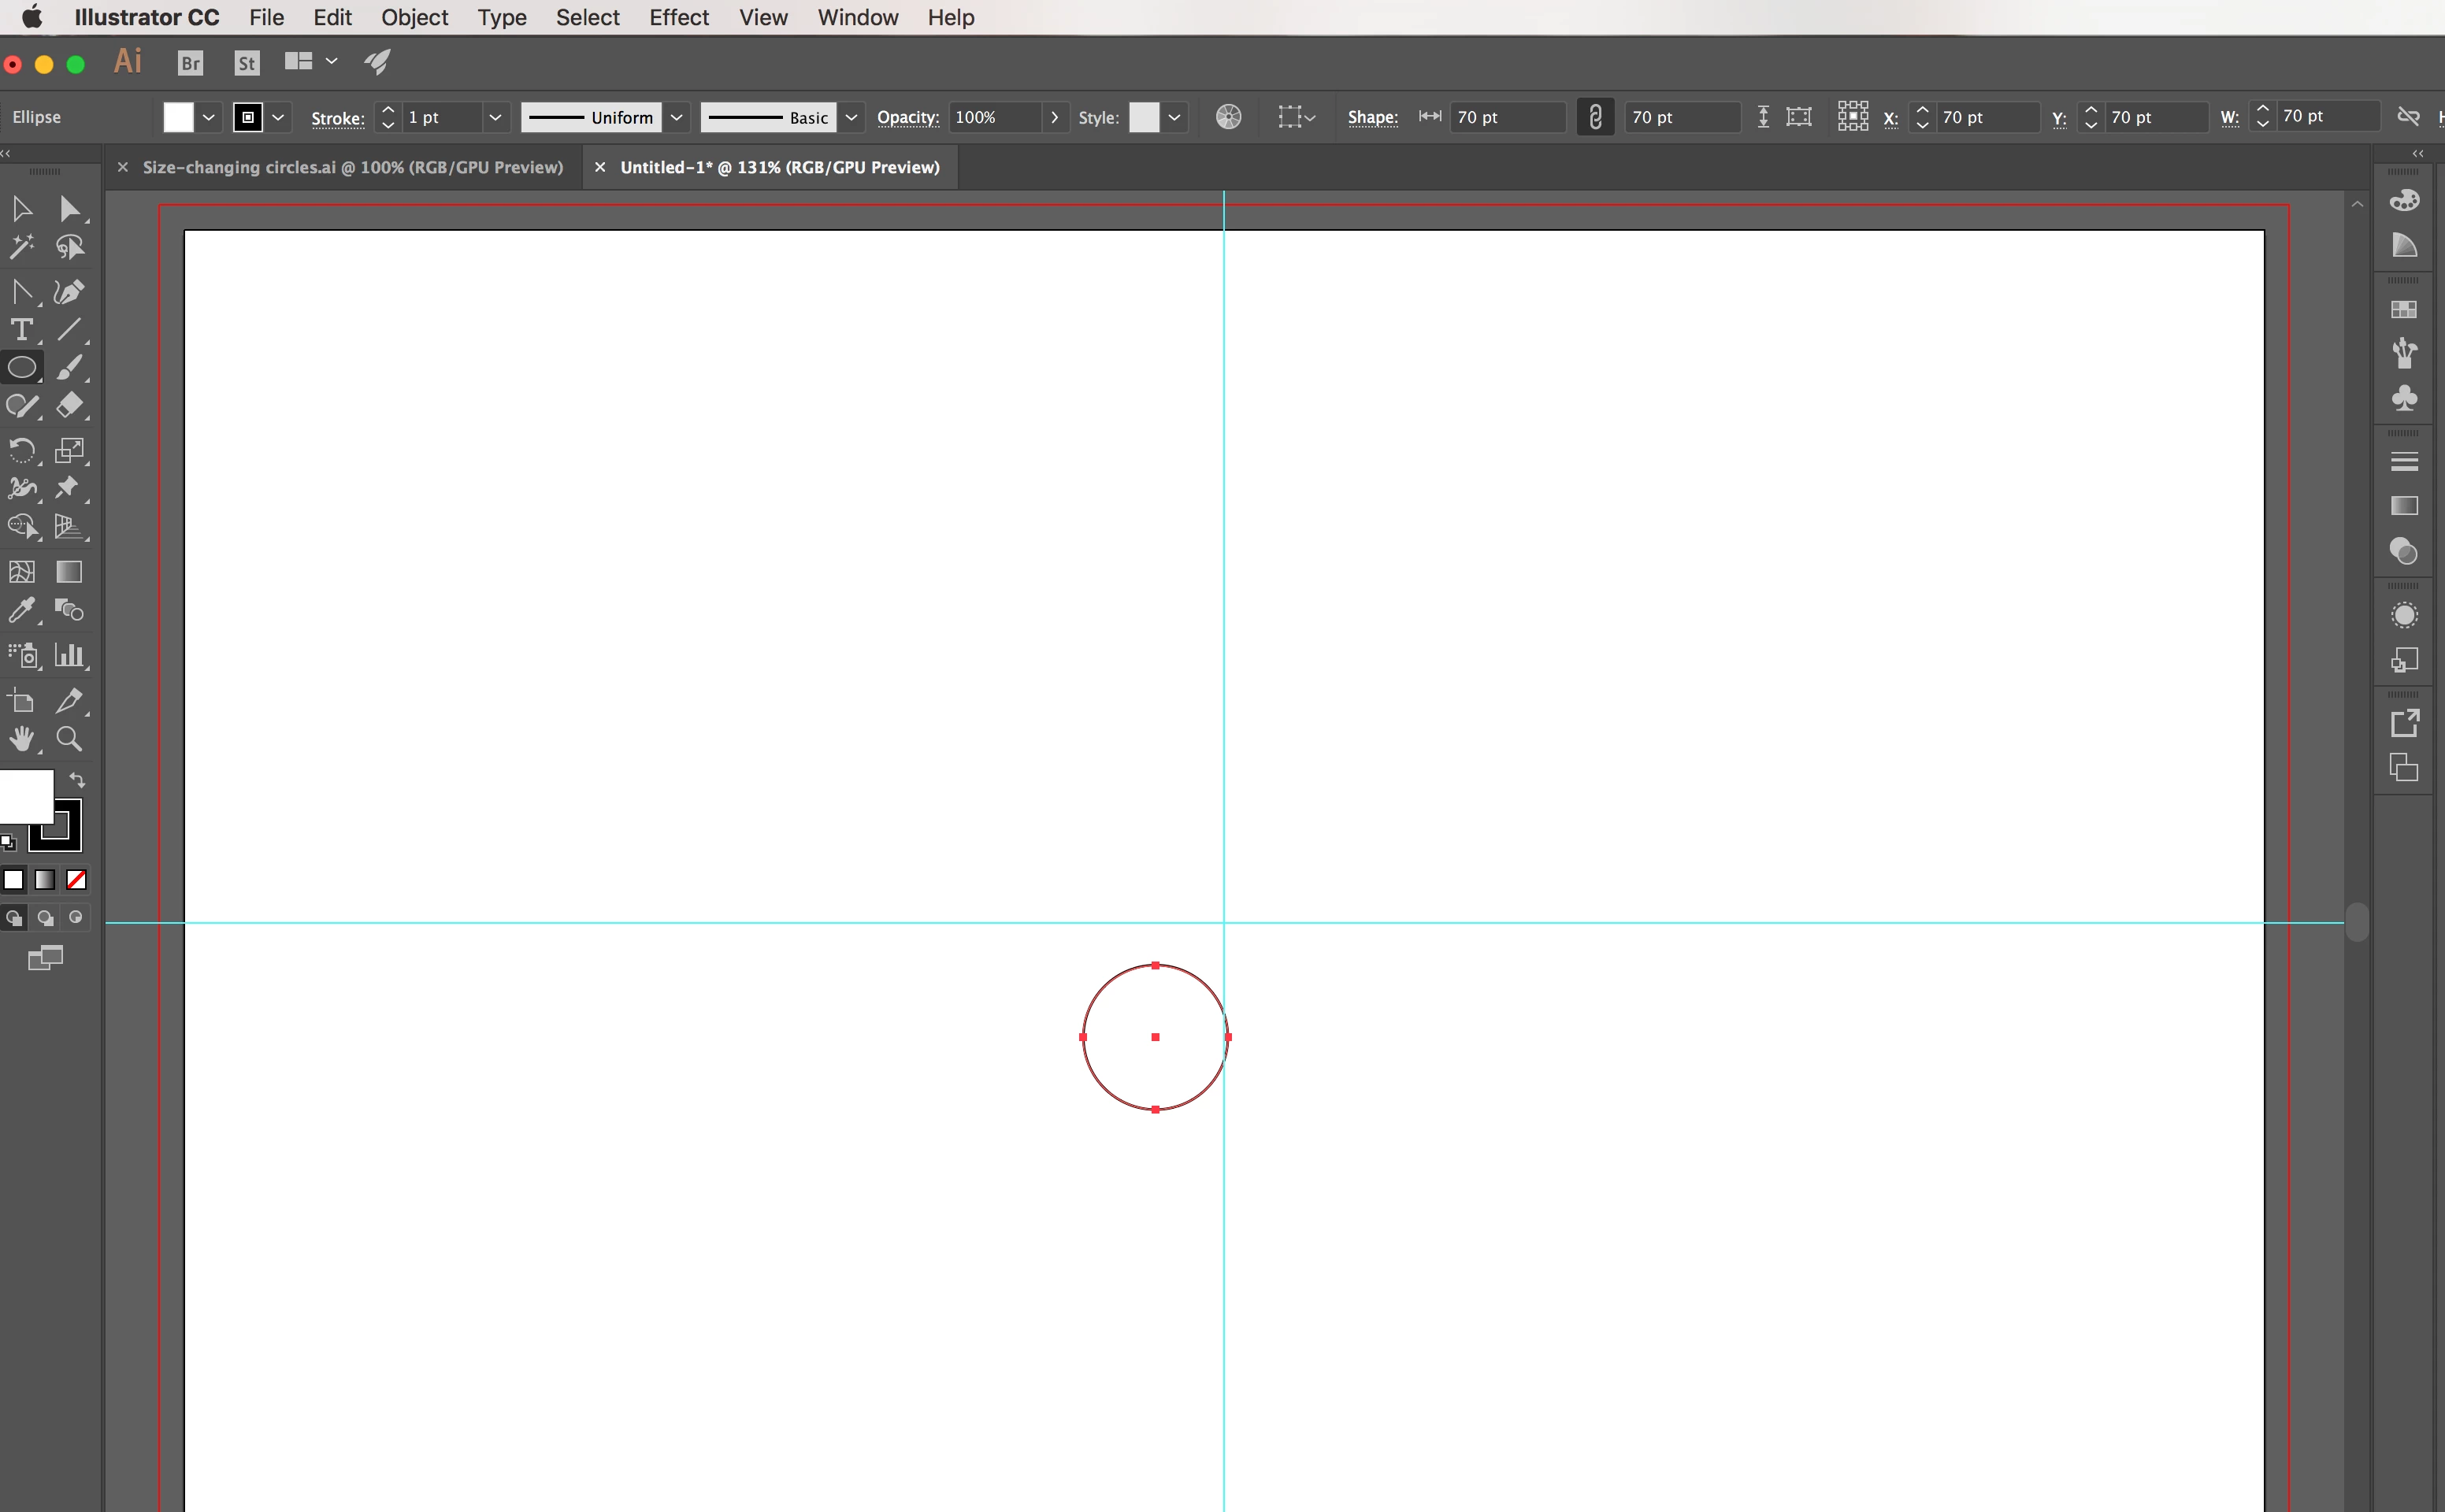Open the Recolor Artwork icon
This screenshot has width=2445, height=1512.
click(1228, 117)
